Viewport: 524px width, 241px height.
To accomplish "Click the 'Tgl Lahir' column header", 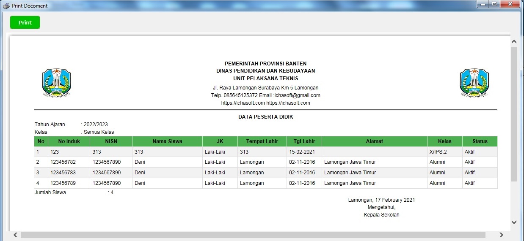I will click(x=304, y=141).
